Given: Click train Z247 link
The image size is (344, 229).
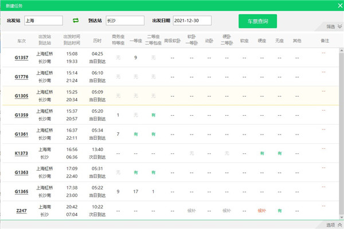Looking at the screenshot, I should coord(22,211).
